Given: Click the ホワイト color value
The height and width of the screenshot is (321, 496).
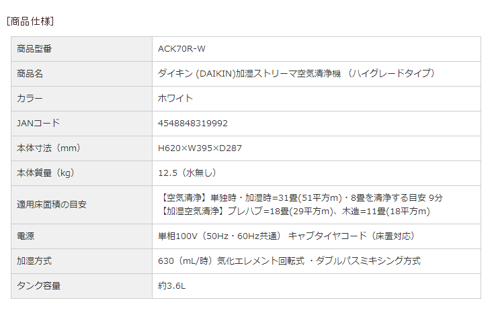Looking at the screenshot, I should pos(175,98).
